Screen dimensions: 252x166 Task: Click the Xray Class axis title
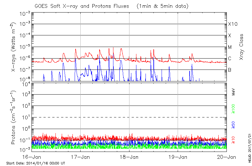point(242,47)
